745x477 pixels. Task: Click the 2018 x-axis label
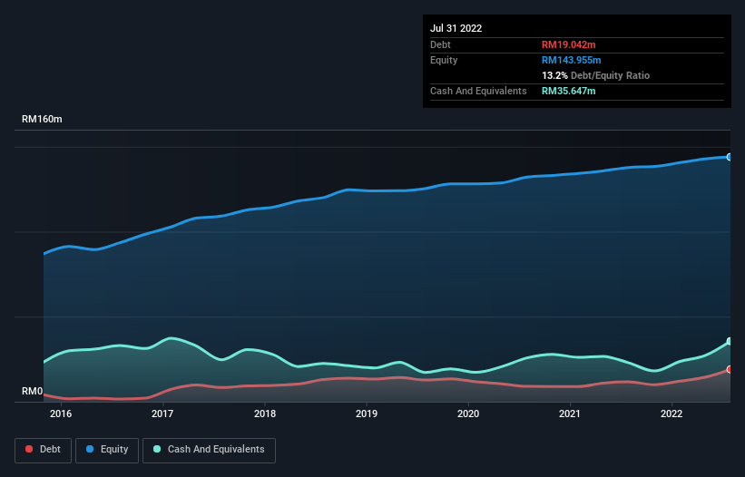tap(265, 414)
